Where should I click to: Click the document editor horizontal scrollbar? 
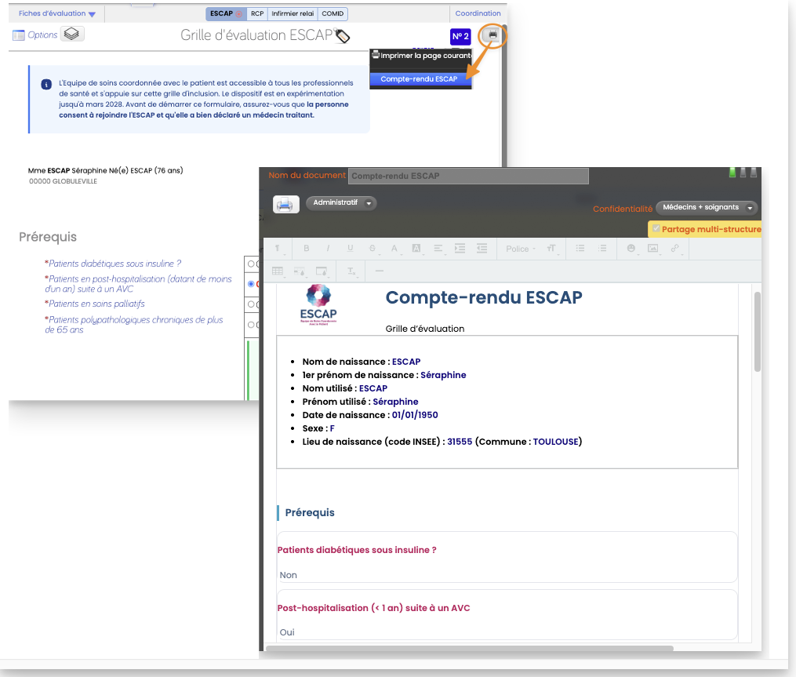click(470, 648)
